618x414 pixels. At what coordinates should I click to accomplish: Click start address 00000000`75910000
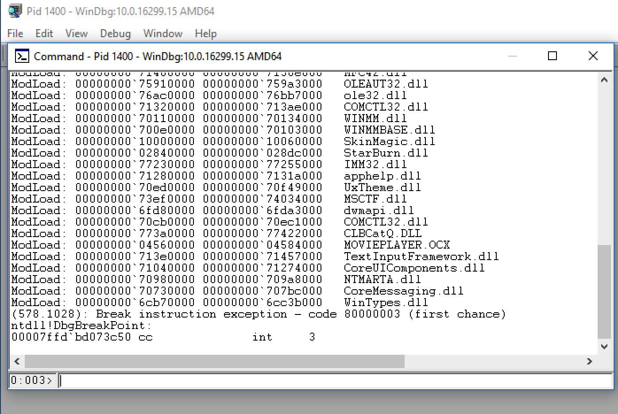pyautogui.click(x=135, y=84)
